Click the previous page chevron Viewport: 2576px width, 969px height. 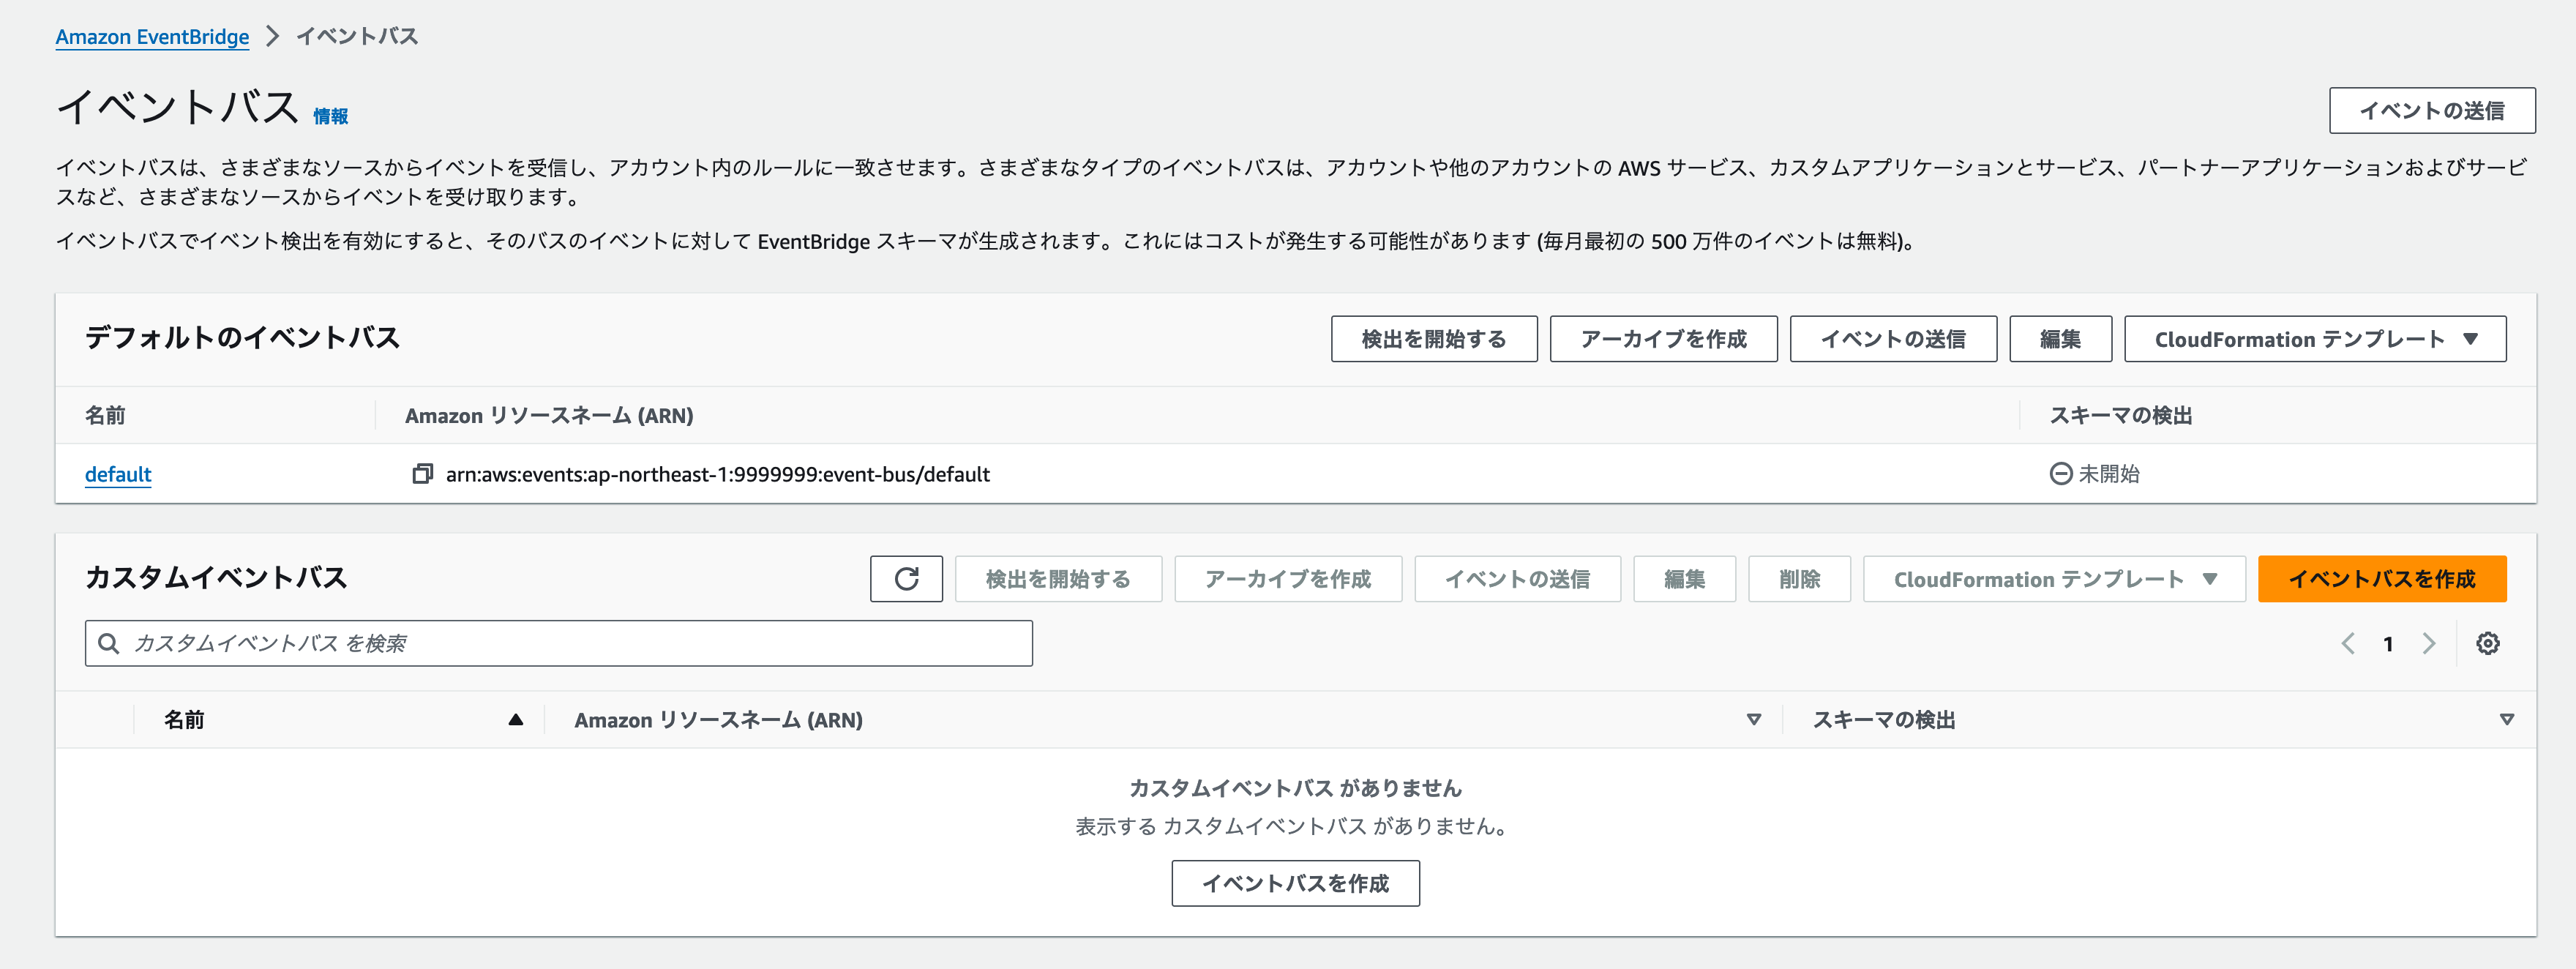[2348, 643]
